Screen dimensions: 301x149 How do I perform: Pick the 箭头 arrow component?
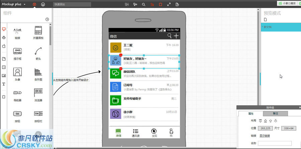(38, 54)
